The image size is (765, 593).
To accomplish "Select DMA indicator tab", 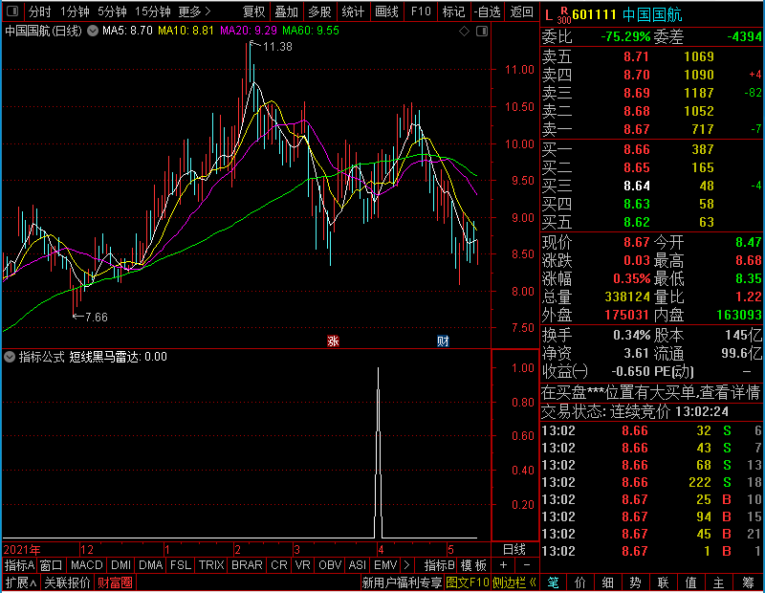I will click(151, 565).
